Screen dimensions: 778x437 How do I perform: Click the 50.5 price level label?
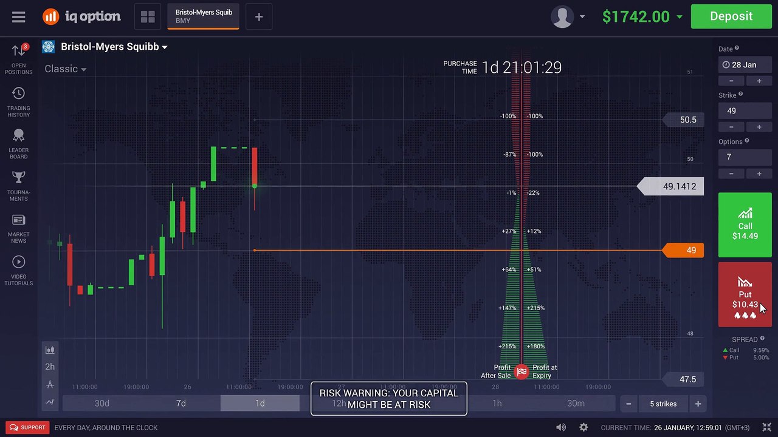click(683, 120)
